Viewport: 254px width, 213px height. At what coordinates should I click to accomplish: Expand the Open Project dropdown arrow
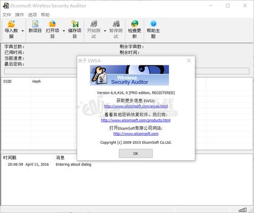pyautogui.click(x=64, y=31)
